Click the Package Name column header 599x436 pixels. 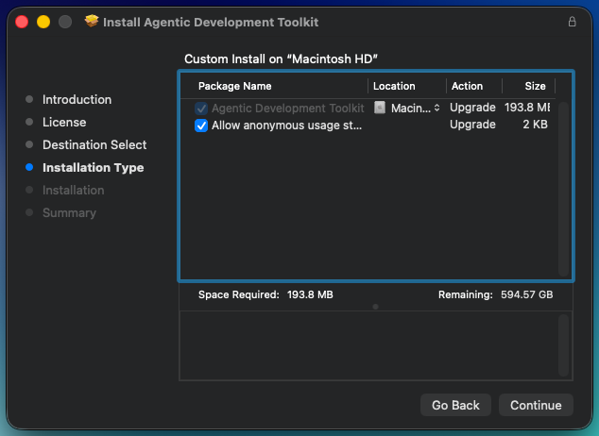pos(234,86)
